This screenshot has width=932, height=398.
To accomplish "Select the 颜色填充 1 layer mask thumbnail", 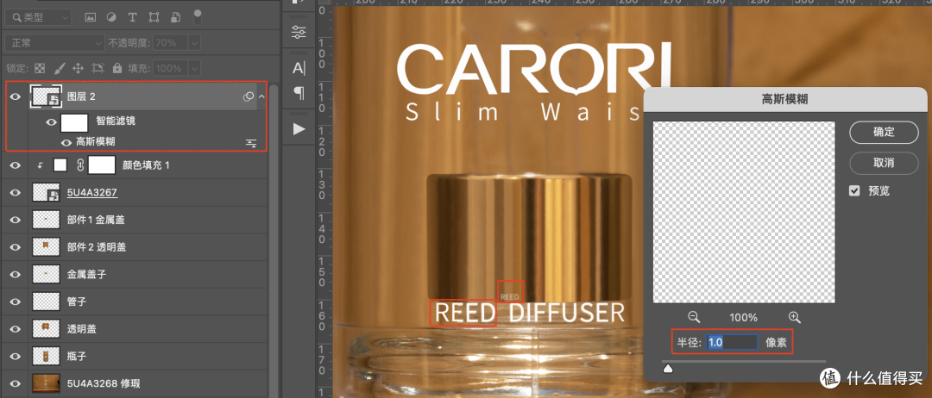I will 102,165.
